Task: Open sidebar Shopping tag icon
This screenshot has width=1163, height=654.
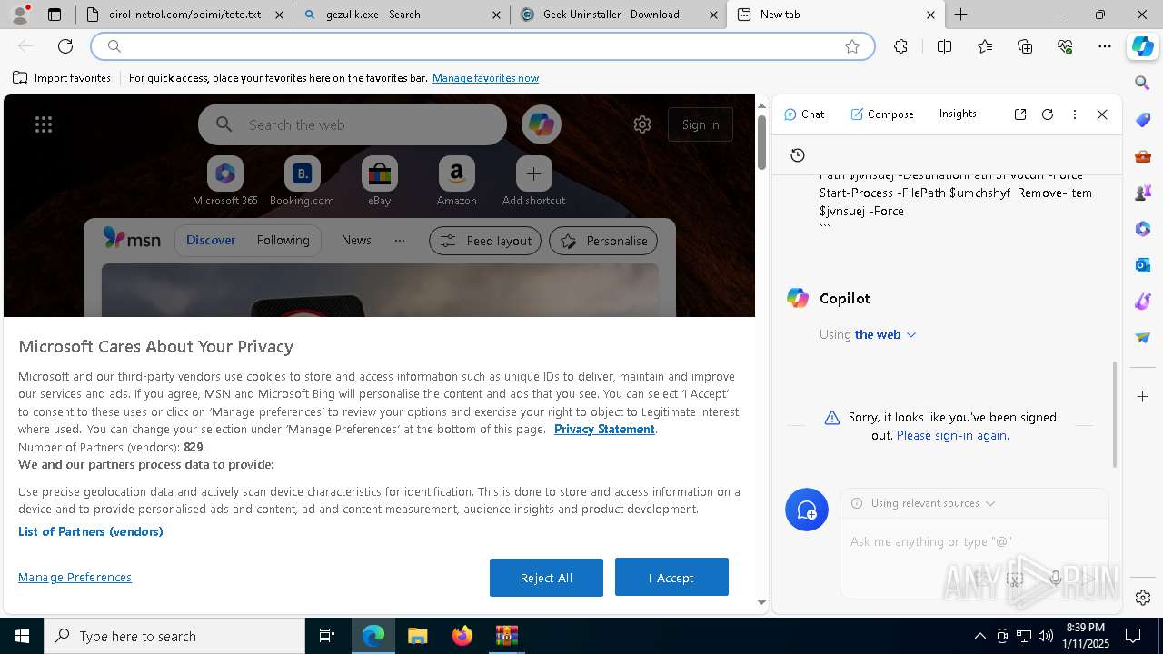Action: [1143, 120]
